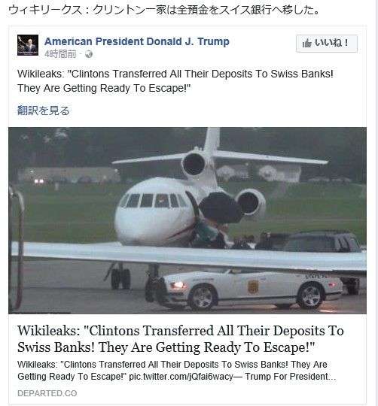Click the page's profile avatar picture
This screenshot has height=406, width=378.
(28, 45)
